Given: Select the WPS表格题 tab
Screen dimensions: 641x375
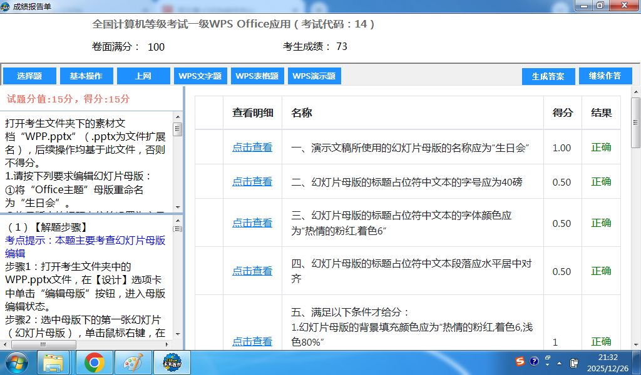Looking at the screenshot, I should click(257, 76).
